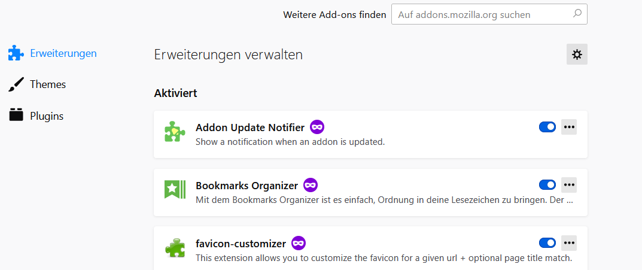Expand three-dot menu for Bookmarks Organizer
Viewport: 642px width, 270px height.
coord(569,185)
